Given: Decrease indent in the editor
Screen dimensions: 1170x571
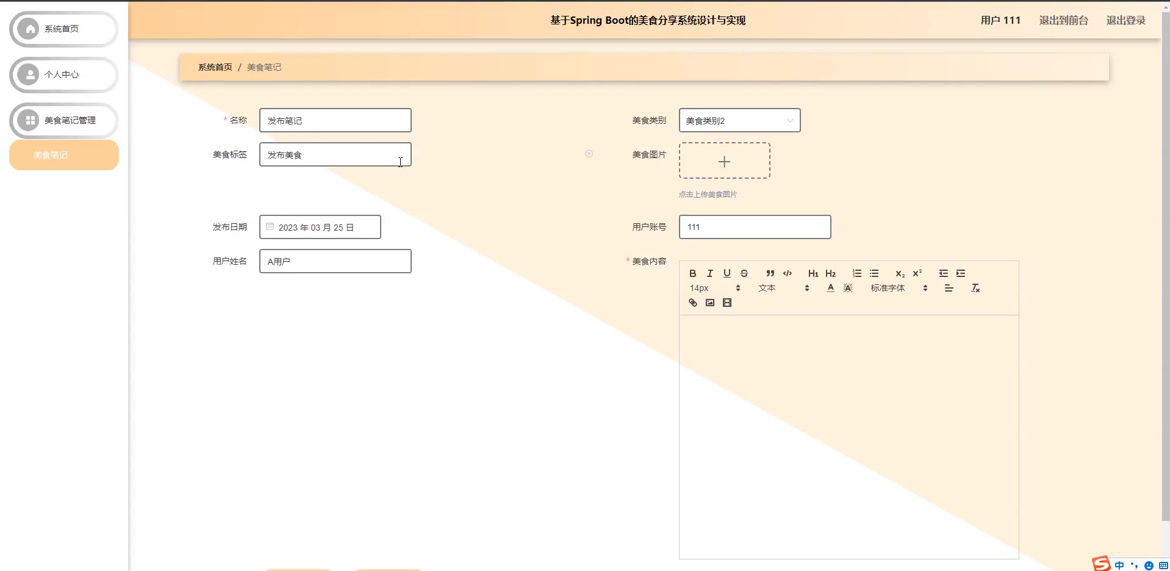Looking at the screenshot, I should [944, 273].
